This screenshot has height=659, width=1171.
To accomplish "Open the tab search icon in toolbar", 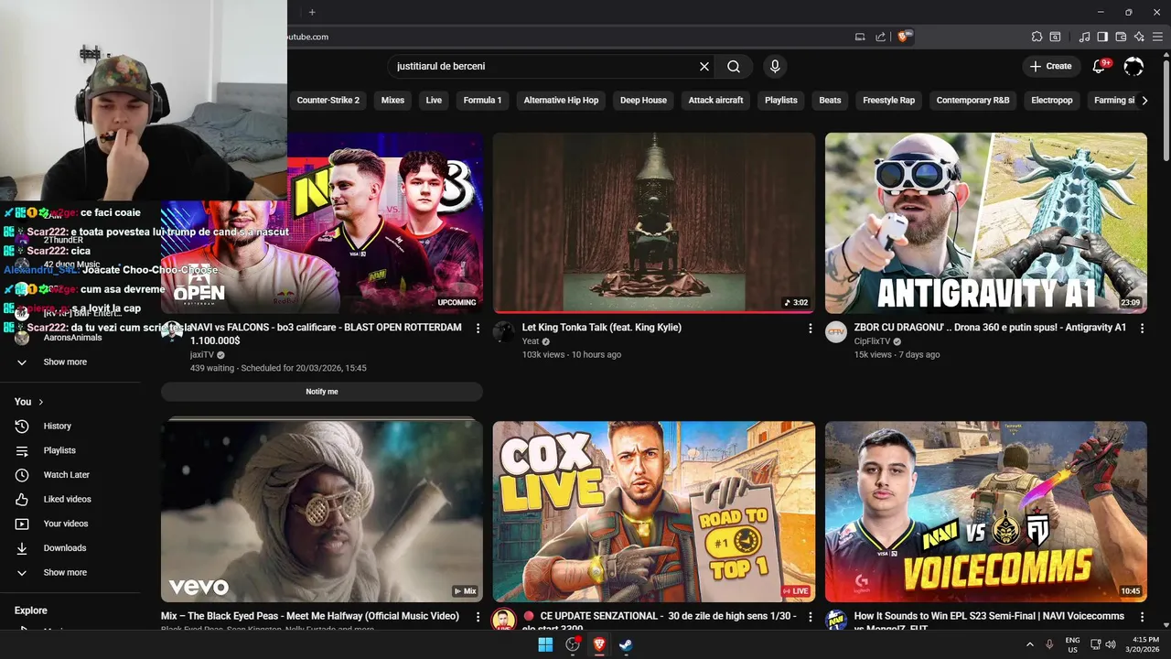I will [x=1055, y=37].
